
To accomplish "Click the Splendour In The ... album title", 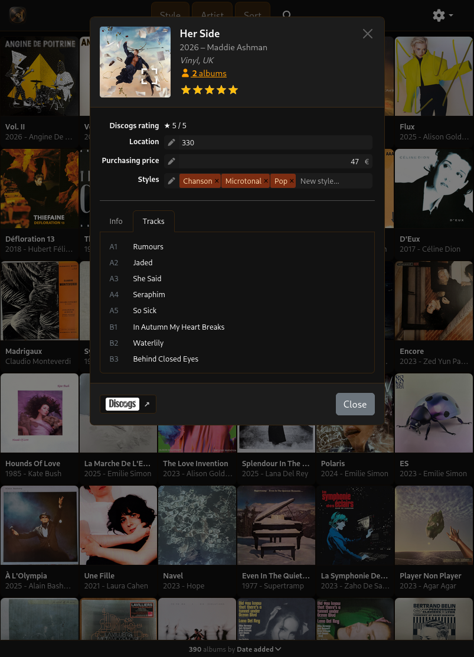I will (x=276, y=463).
